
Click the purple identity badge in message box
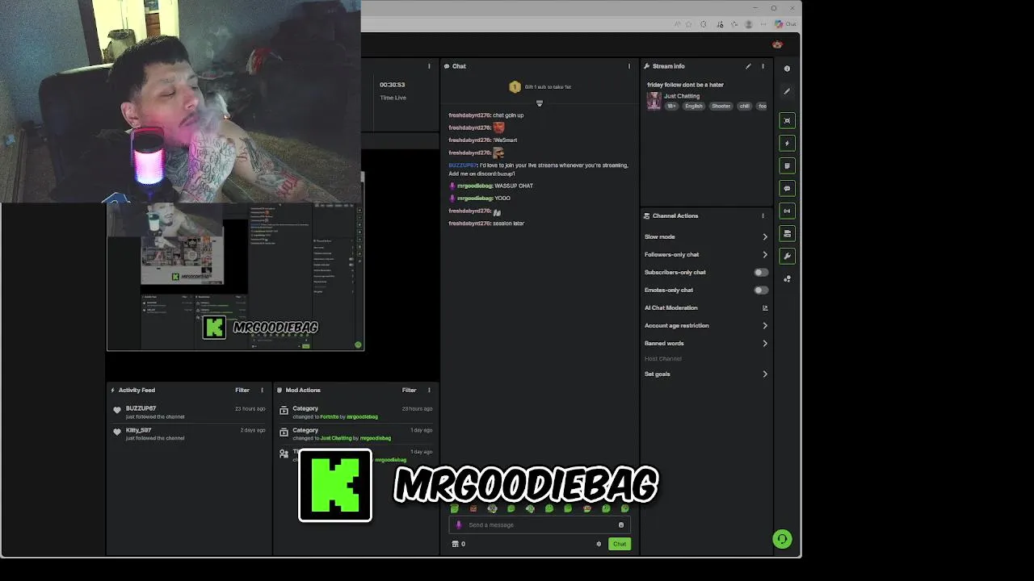(x=459, y=525)
